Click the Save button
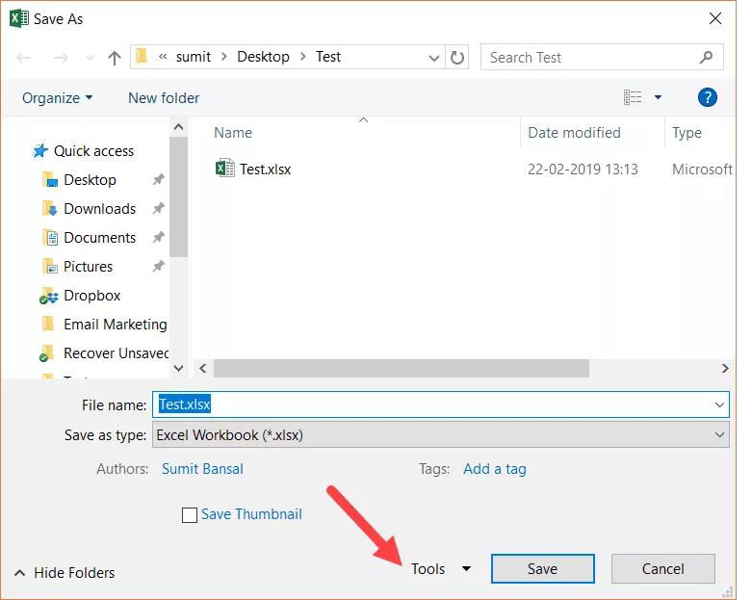752x600 pixels. [542, 569]
